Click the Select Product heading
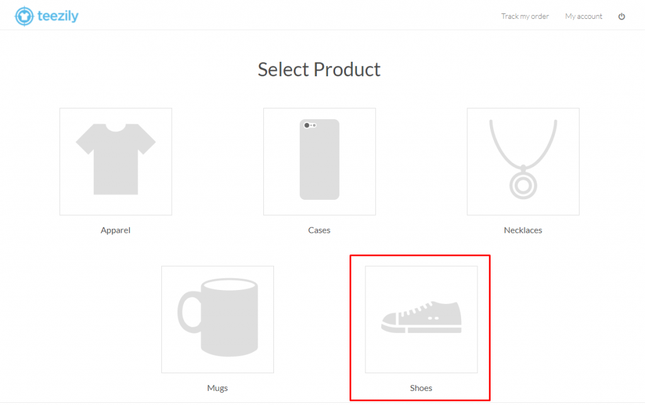The width and height of the screenshot is (645, 406). click(319, 69)
